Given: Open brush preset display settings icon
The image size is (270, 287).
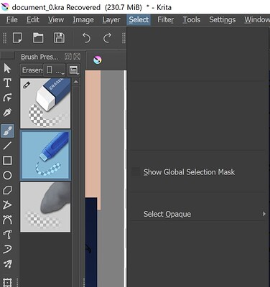Looking at the screenshot, I should (x=73, y=70).
